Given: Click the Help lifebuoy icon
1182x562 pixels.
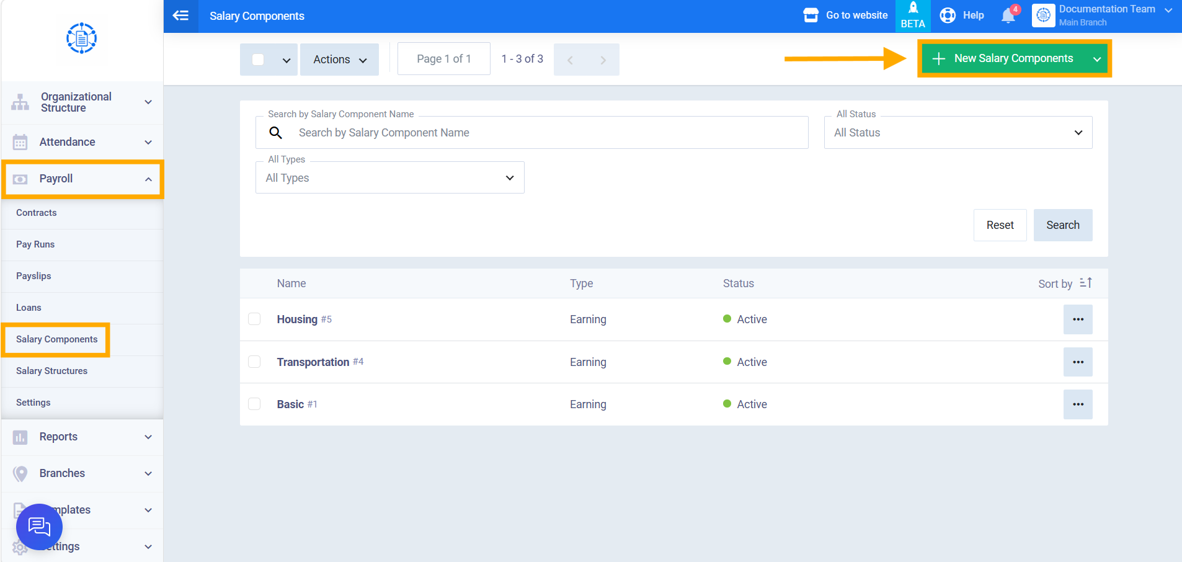Looking at the screenshot, I should (948, 16).
